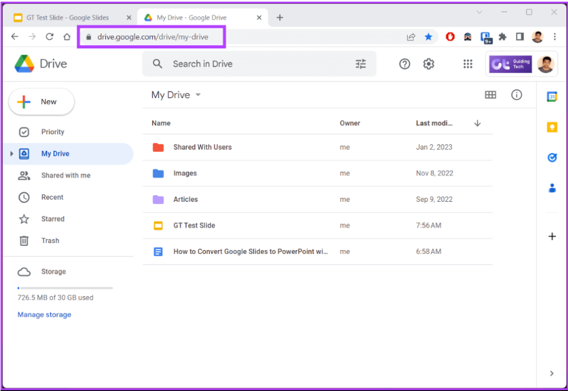Open Drive help menu

[404, 64]
